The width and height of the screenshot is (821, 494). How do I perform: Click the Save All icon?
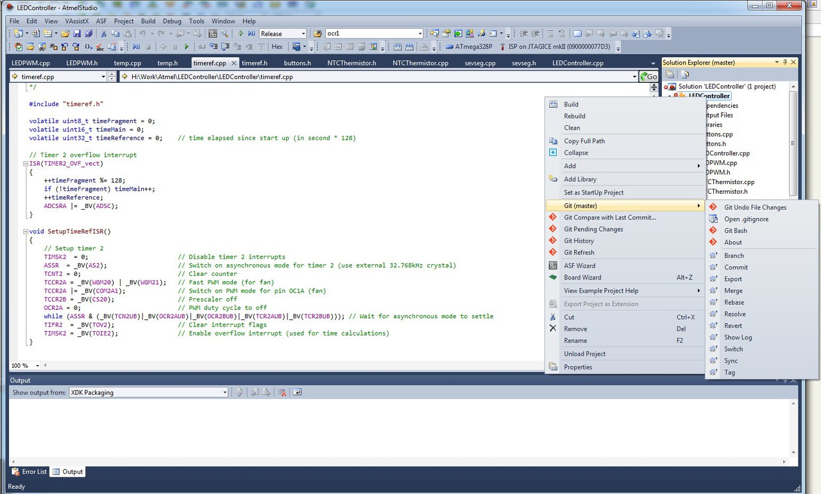tap(87, 33)
